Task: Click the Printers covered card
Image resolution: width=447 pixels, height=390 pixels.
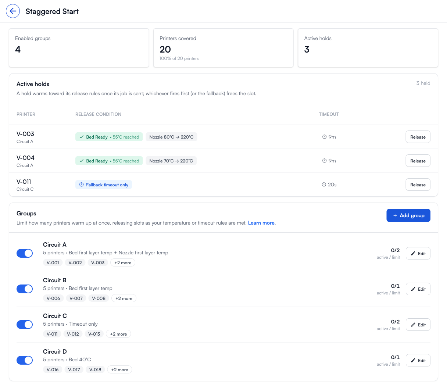Action: pyautogui.click(x=223, y=48)
